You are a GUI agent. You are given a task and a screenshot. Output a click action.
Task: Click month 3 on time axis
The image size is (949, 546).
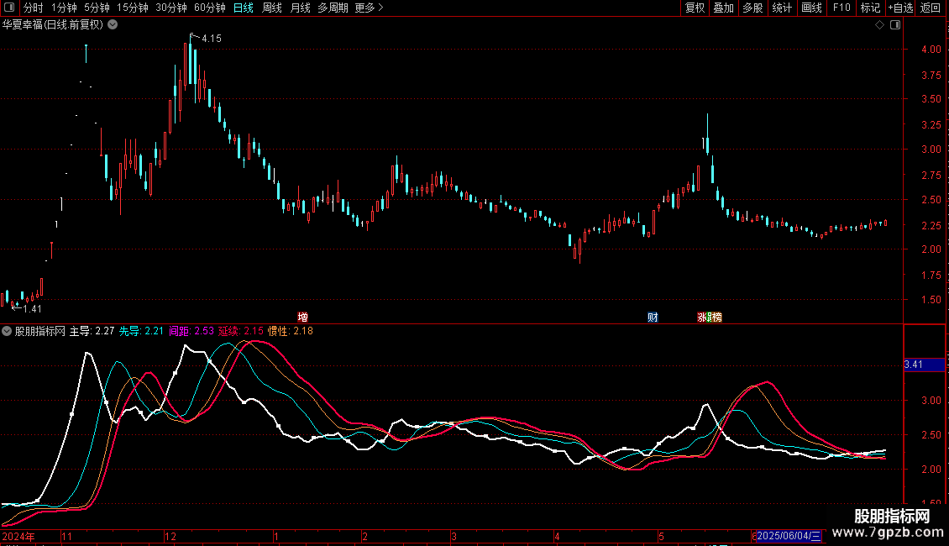click(x=454, y=536)
